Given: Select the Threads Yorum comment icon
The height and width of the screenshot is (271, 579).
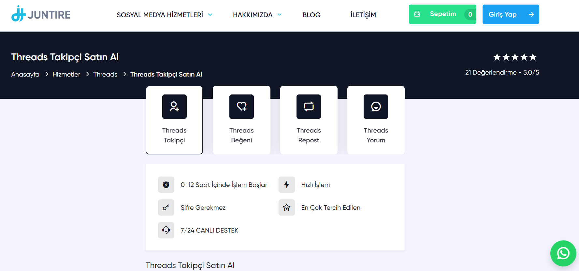Looking at the screenshot, I should (376, 107).
